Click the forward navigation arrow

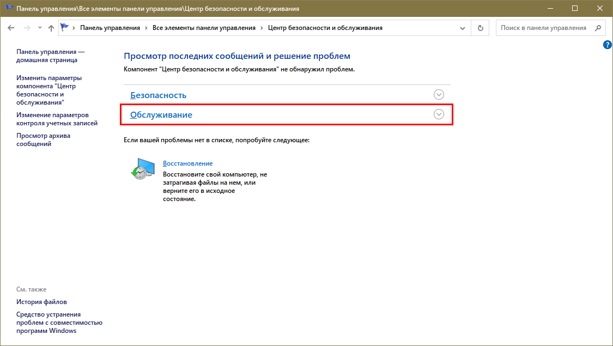pos(27,28)
